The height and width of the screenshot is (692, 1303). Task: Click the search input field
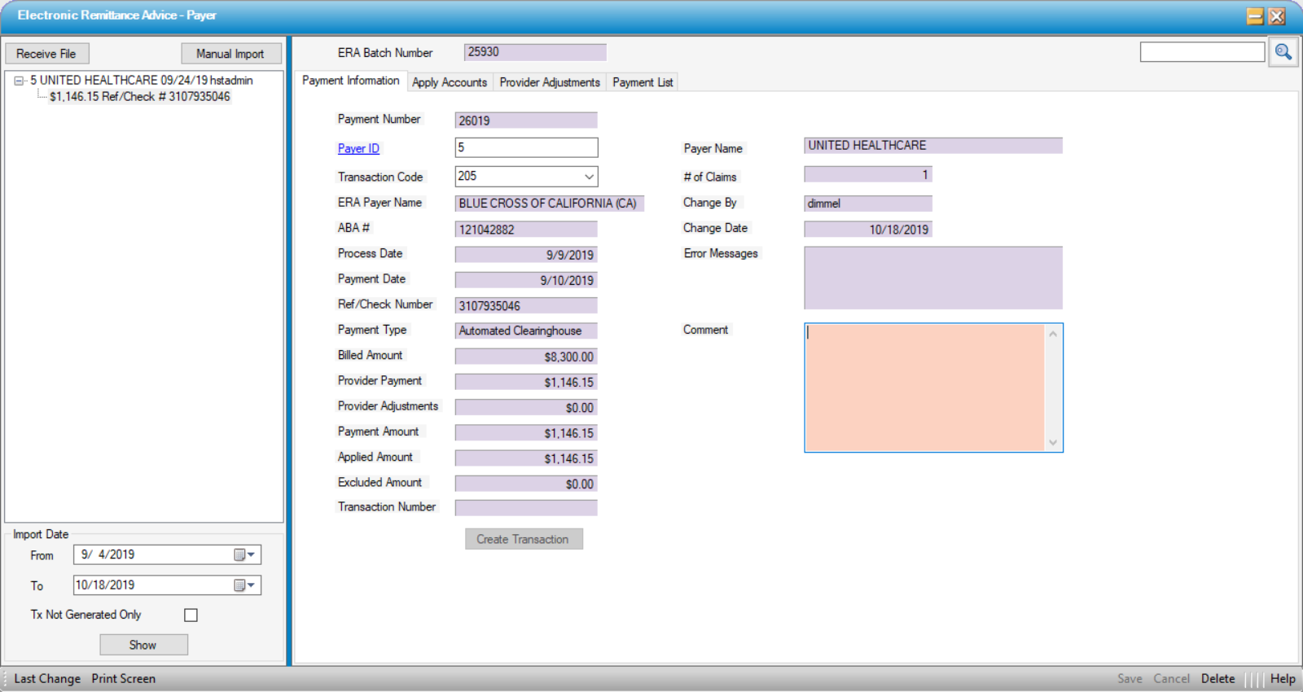pyautogui.click(x=1201, y=52)
